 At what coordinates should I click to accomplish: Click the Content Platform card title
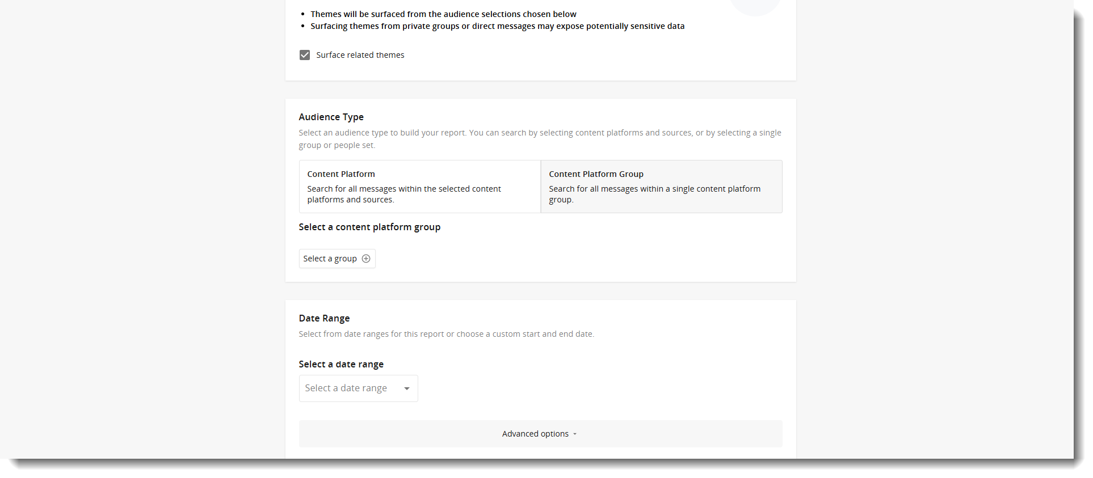tap(341, 174)
